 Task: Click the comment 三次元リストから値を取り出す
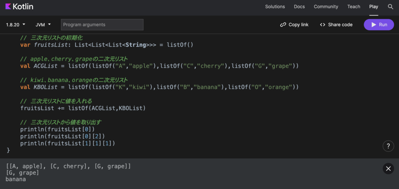(x=60, y=122)
